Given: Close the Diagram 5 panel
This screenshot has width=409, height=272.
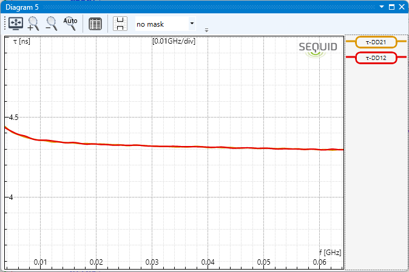Looking at the screenshot, I should point(402,7).
